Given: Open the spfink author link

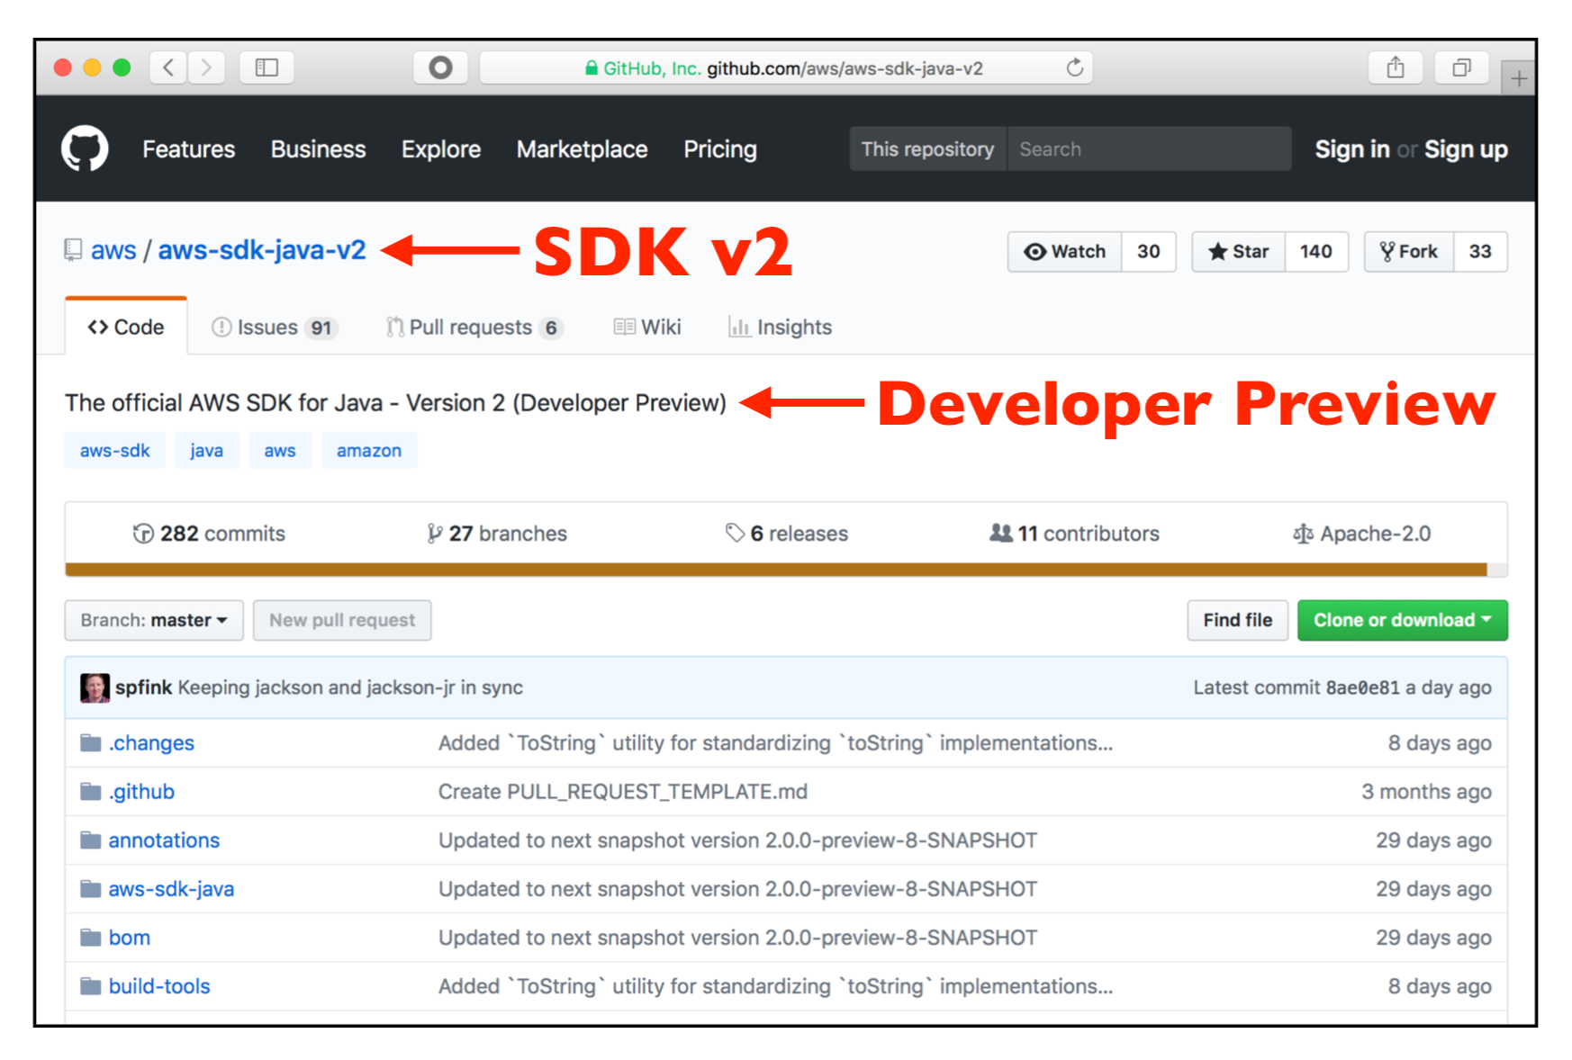Looking at the screenshot, I should pos(143,687).
